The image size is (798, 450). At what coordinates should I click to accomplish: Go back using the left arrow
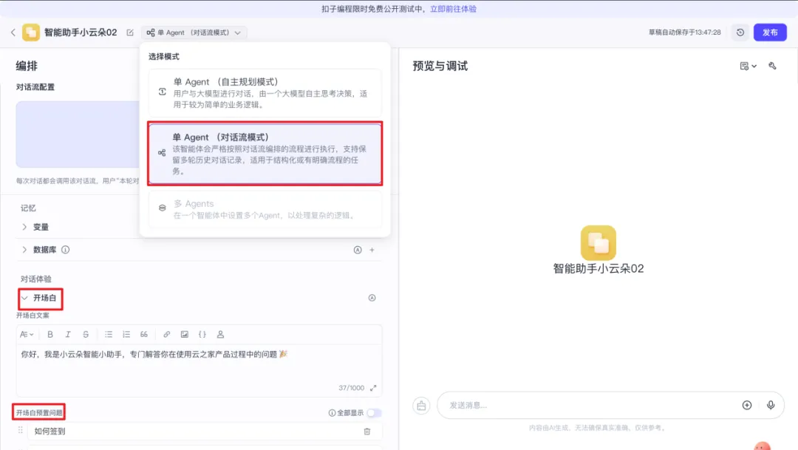[x=13, y=33]
